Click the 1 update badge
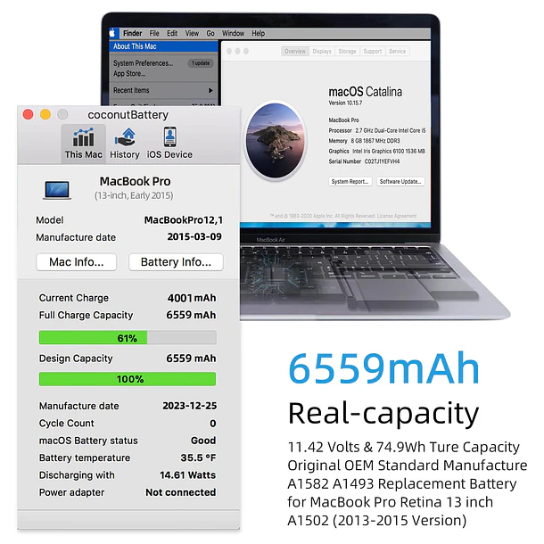This screenshot has height=544, width=544. 201,63
